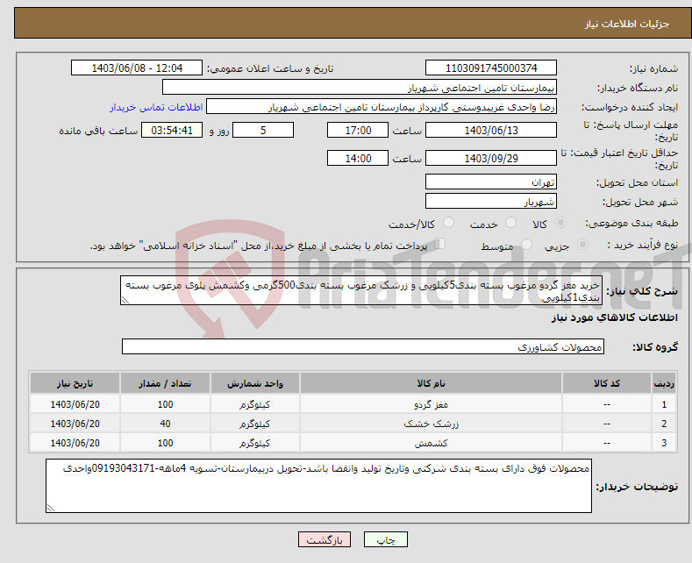Click the response deadline date 1403/06/13
692x563 pixels.
(491, 130)
